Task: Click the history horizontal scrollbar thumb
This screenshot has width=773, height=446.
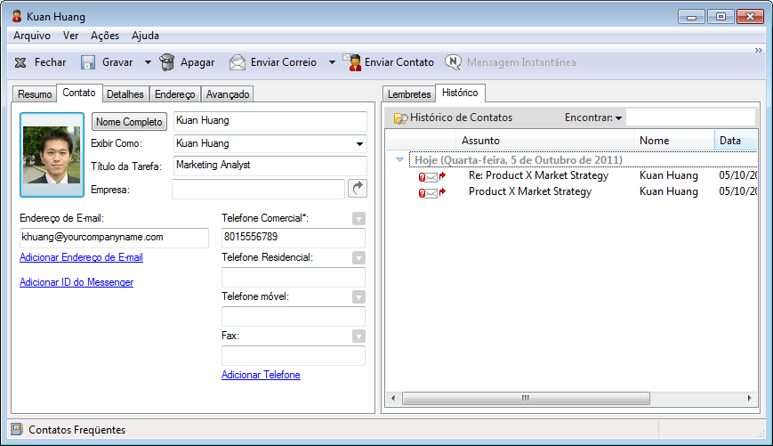Action: [526, 398]
